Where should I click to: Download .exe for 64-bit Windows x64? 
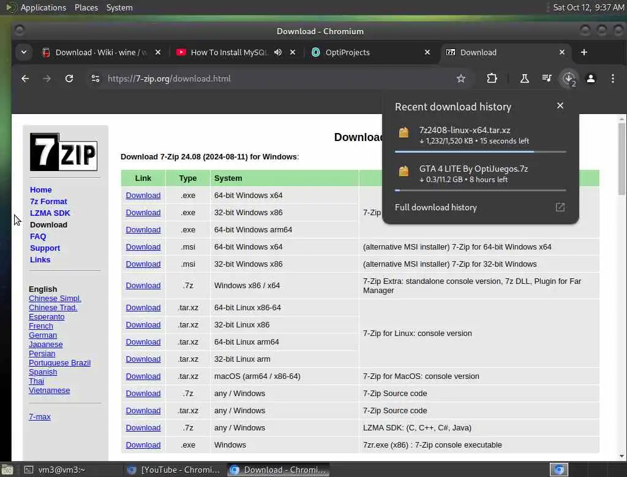tap(143, 196)
